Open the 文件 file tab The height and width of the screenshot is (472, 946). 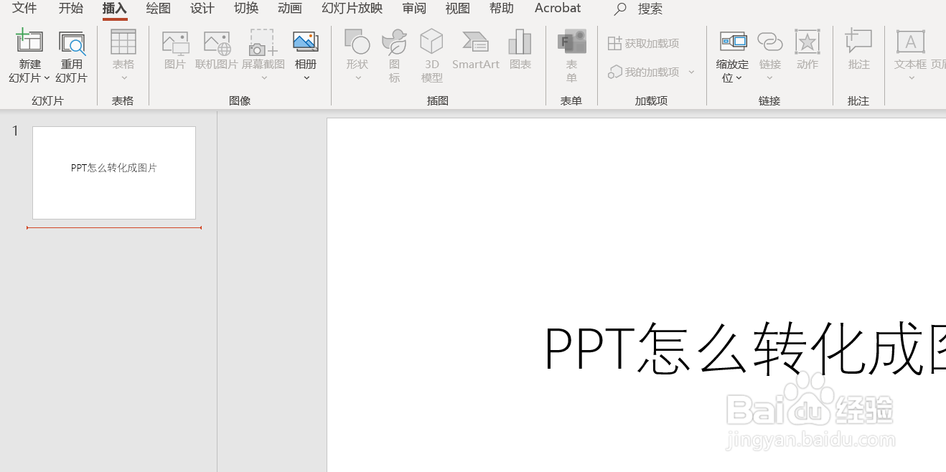coord(24,9)
